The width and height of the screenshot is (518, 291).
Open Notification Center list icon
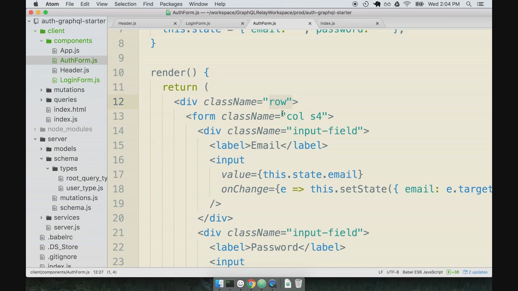tap(480, 4)
